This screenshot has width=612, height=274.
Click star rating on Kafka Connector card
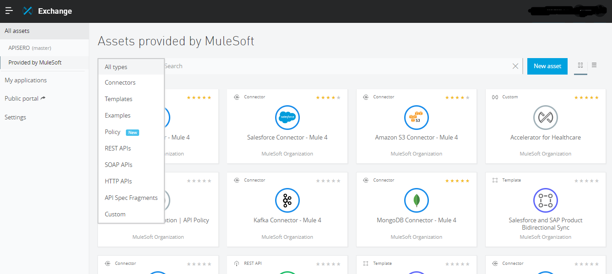point(328,181)
